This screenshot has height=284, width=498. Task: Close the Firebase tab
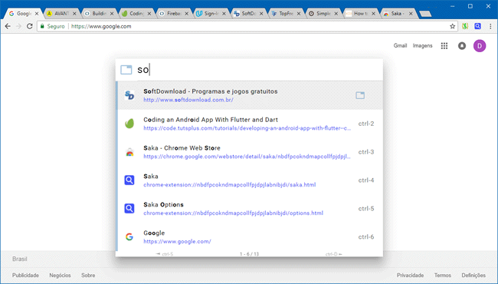[186, 14]
